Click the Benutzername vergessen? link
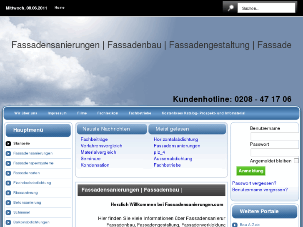The image size is (303, 227). pyautogui.click(x=260, y=190)
